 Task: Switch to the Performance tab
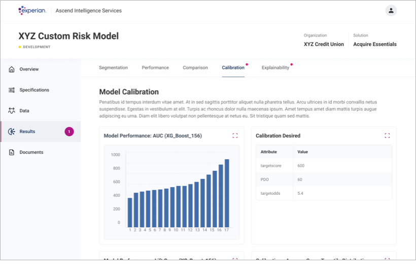155,67
